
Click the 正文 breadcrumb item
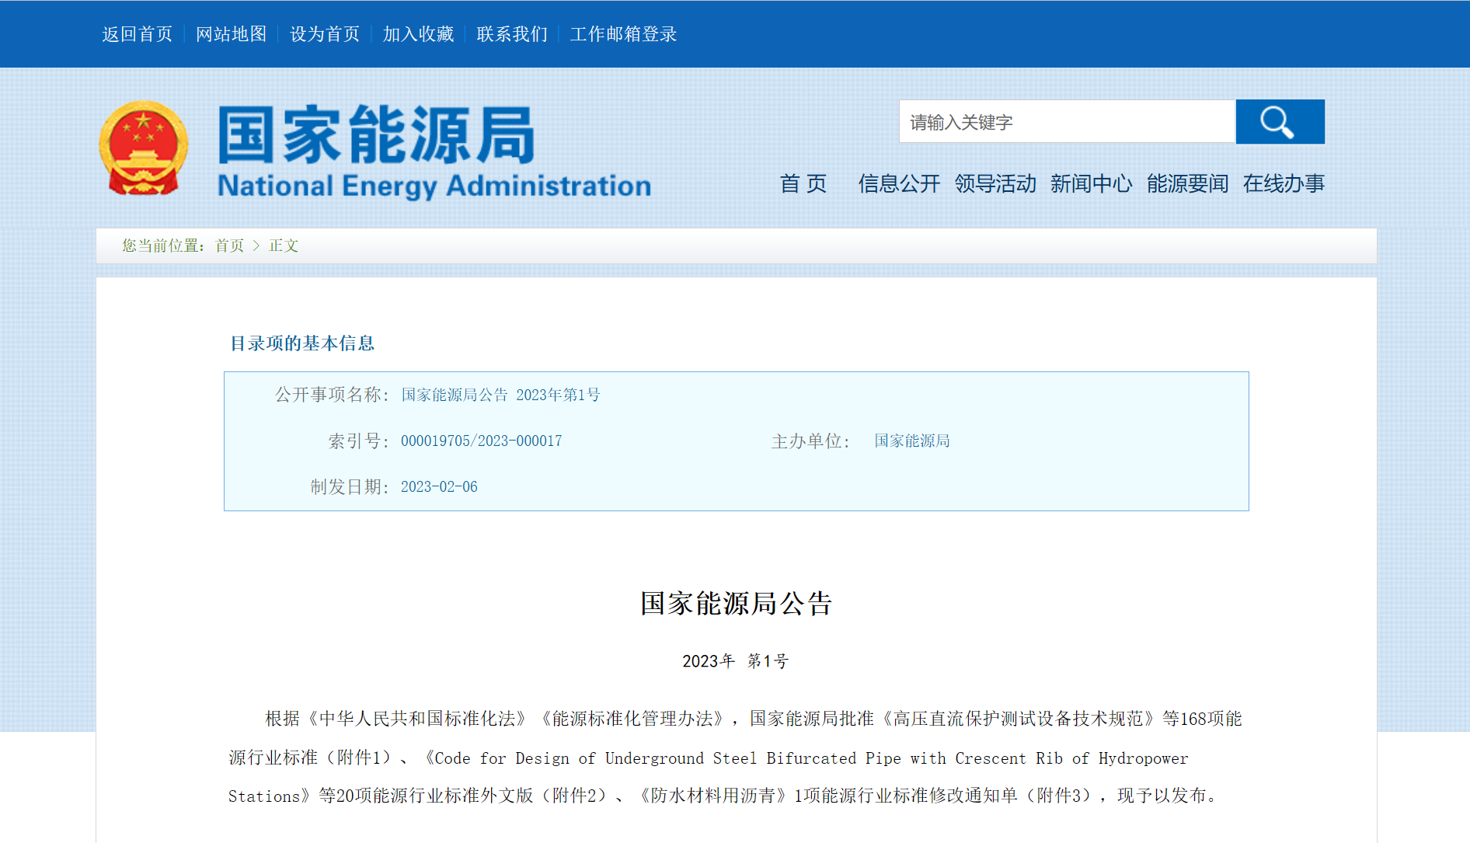tap(284, 246)
